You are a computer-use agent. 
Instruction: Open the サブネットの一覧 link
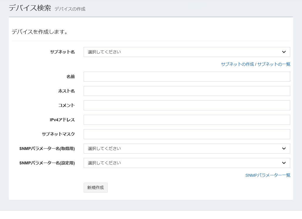[273, 64]
